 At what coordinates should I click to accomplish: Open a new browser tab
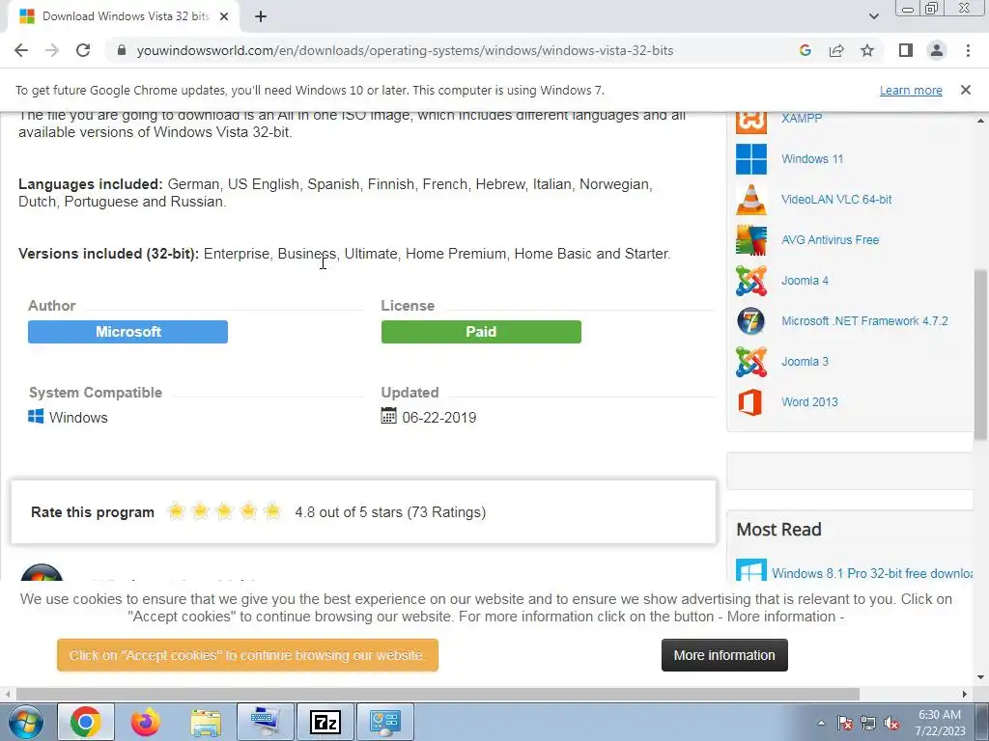[x=261, y=16]
